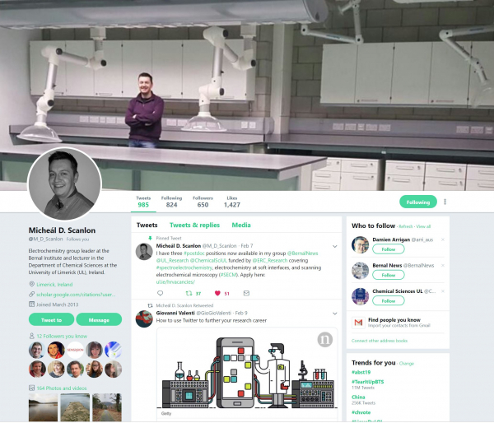Dismiss Damien Arrigan follow suggestion
Viewport: 494px width, 423px height.
click(x=443, y=239)
